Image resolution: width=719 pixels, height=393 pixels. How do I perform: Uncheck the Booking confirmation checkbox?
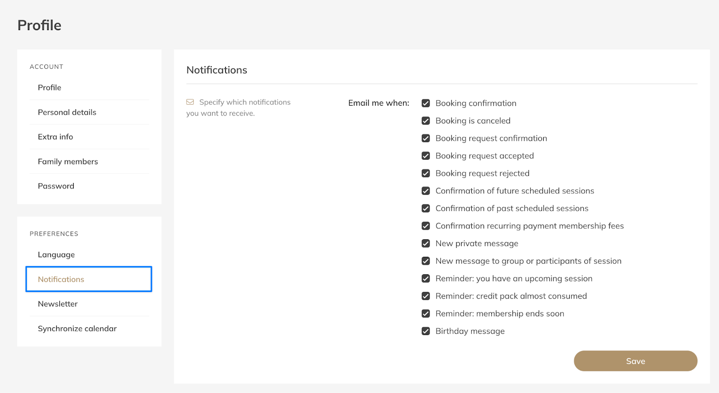[x=426, y=103]
